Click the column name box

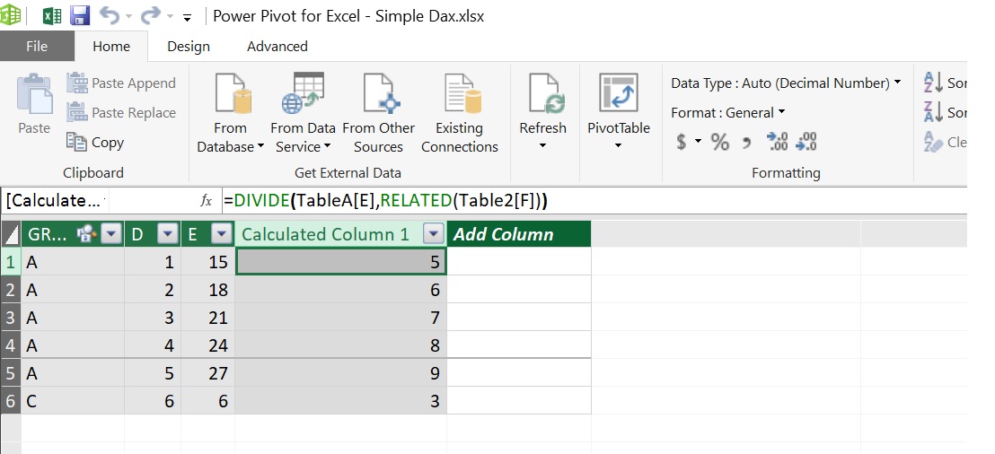(56, 201)
